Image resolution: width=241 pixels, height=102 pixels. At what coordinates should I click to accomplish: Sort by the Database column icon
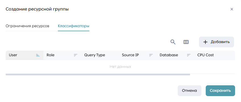pos(188,55)
